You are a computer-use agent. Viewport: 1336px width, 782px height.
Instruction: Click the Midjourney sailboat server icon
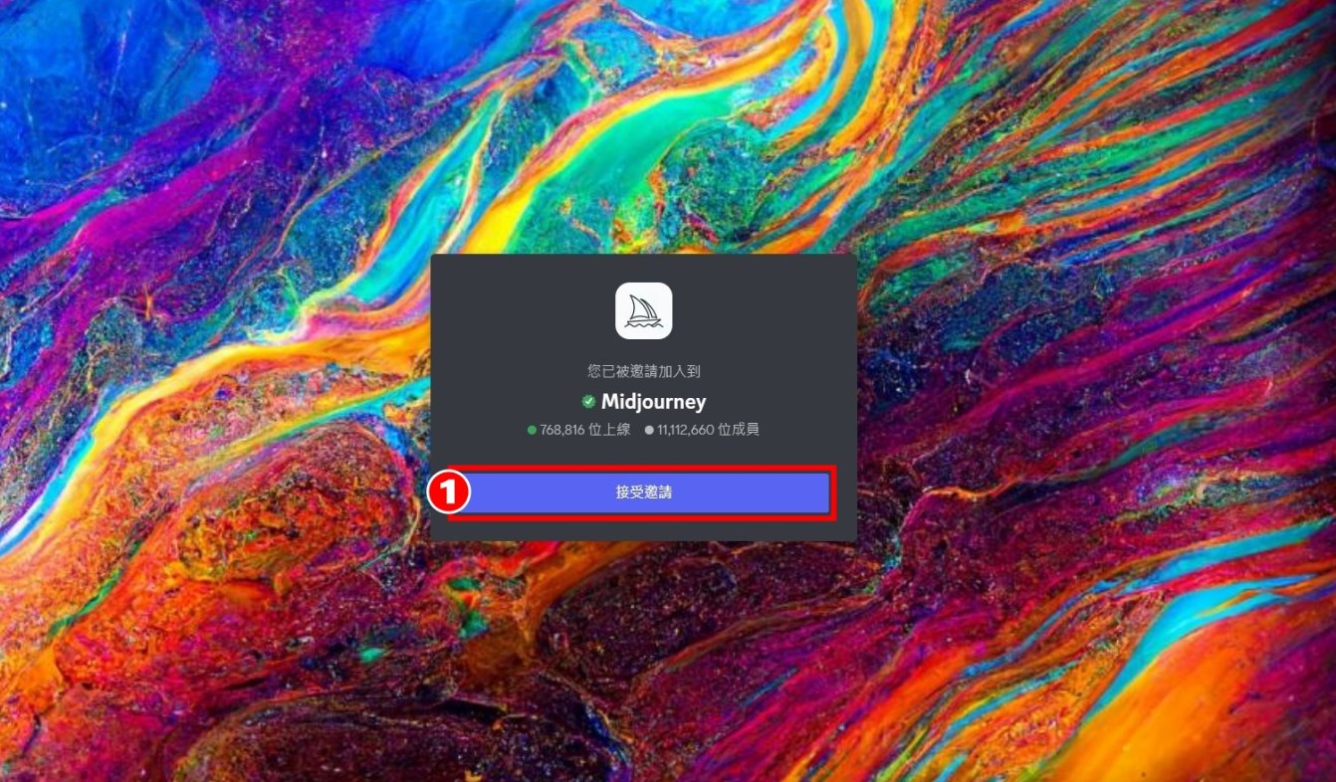[x=643, y=310]
